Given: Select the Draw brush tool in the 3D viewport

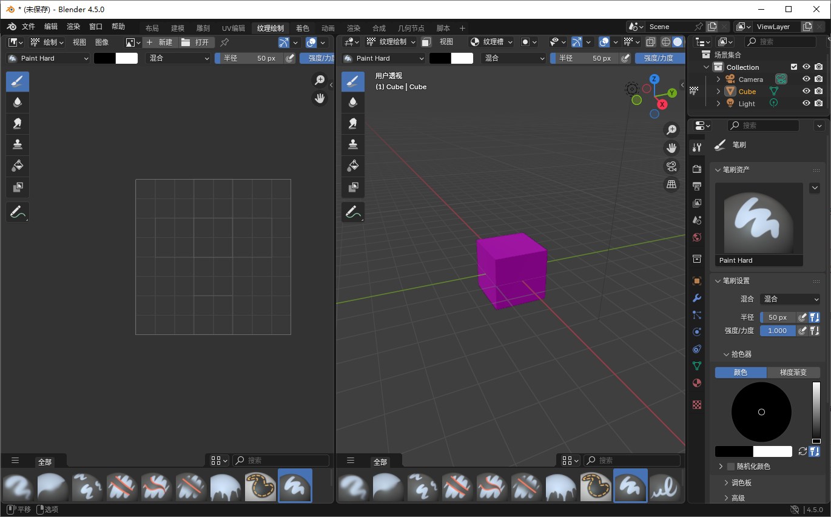Looking at the screenshot, I should coord(353,81).
